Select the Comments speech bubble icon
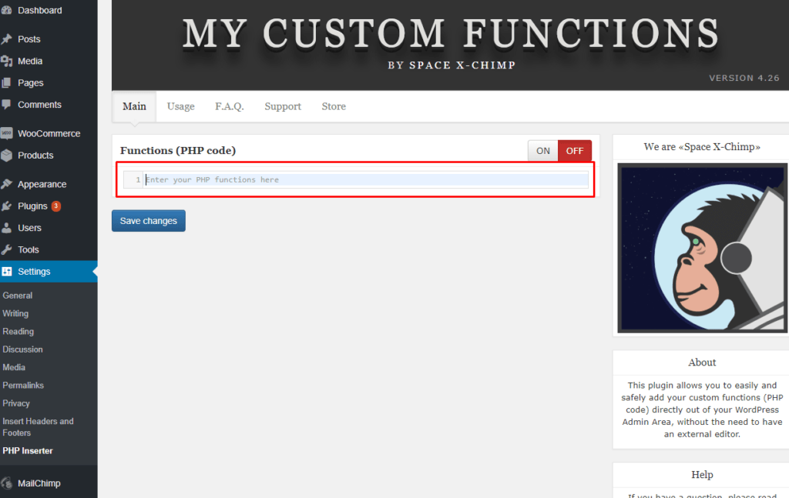Image resolution: width=789 pixels, height=498 pixels. pos(7,105)
